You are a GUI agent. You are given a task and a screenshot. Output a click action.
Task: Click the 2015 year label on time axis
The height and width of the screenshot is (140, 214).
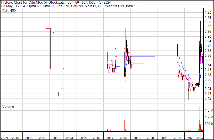coord(83,138)
